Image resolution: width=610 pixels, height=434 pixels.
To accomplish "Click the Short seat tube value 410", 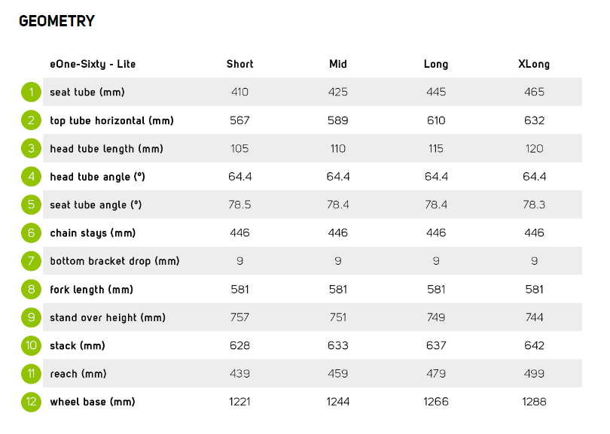I will click(x=239, y=92).
